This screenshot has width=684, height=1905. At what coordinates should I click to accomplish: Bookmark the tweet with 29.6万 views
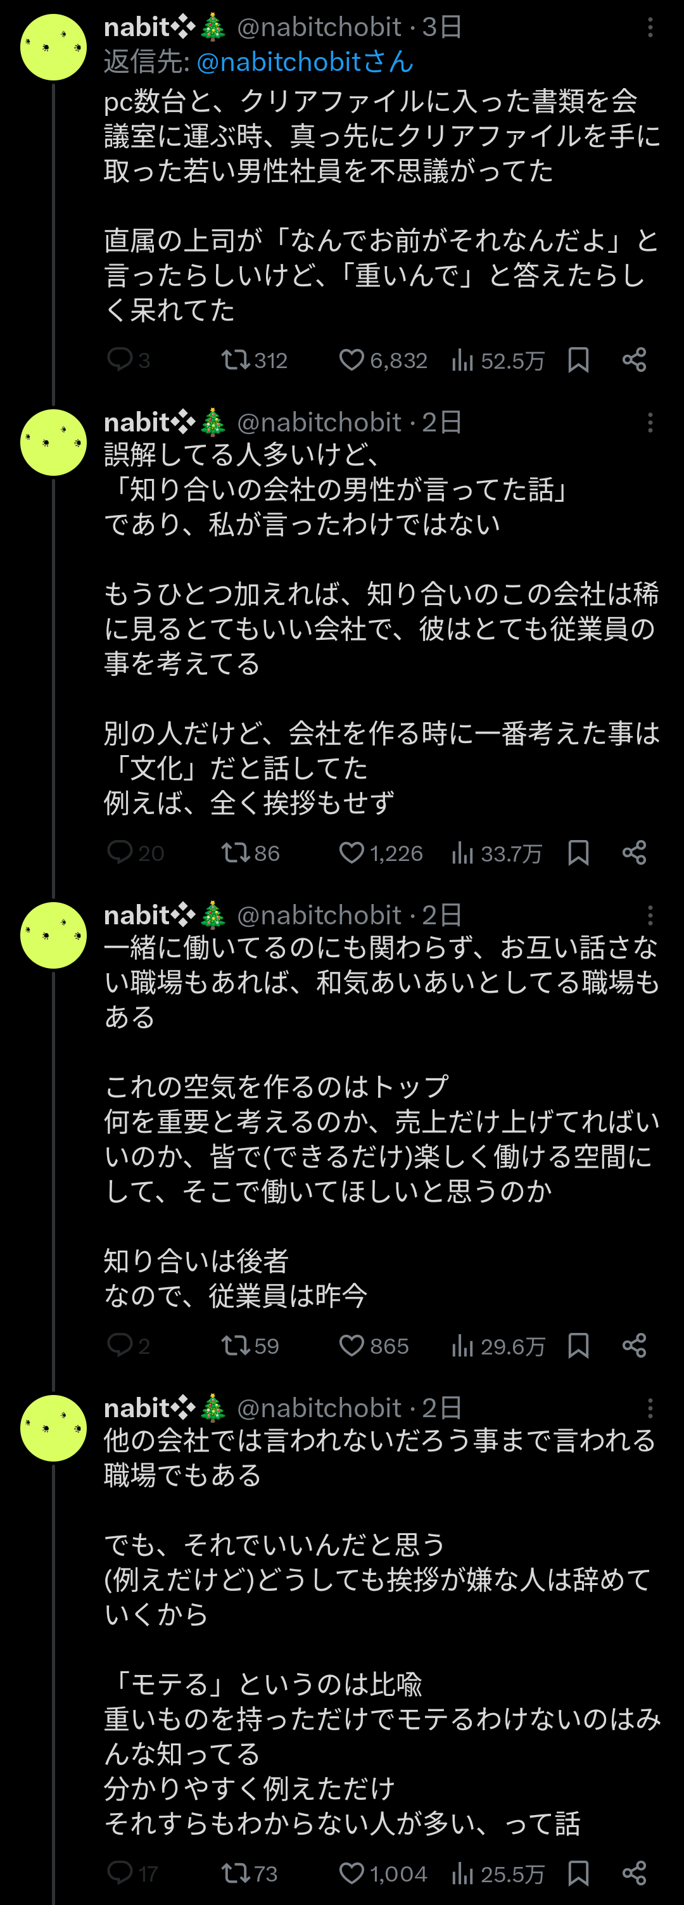click(x=578, y=1345)
